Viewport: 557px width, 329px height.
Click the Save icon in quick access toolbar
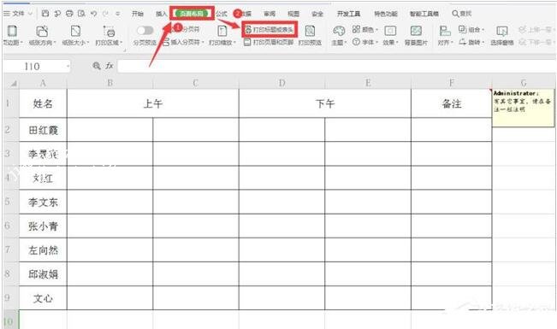[x=45, y=14]
